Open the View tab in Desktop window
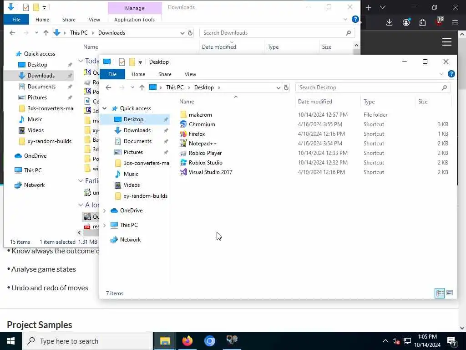The width and height of the screenshot is (466, 350). pos(190,74)
